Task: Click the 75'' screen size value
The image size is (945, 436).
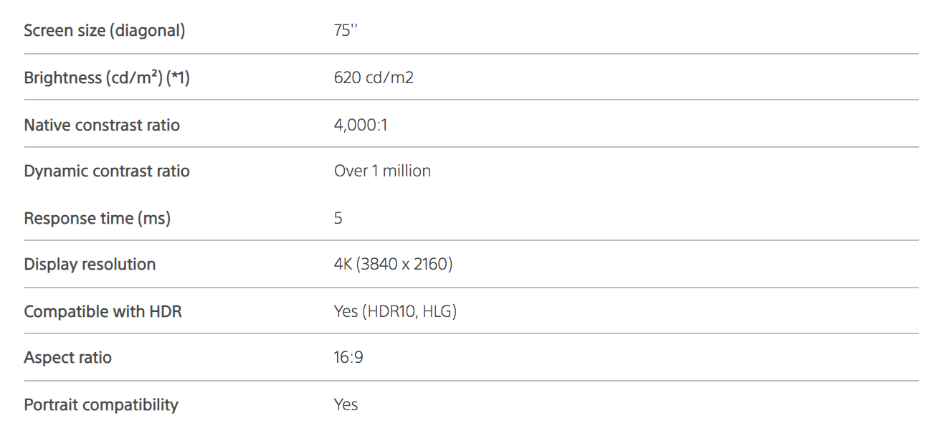Action: 346,31
